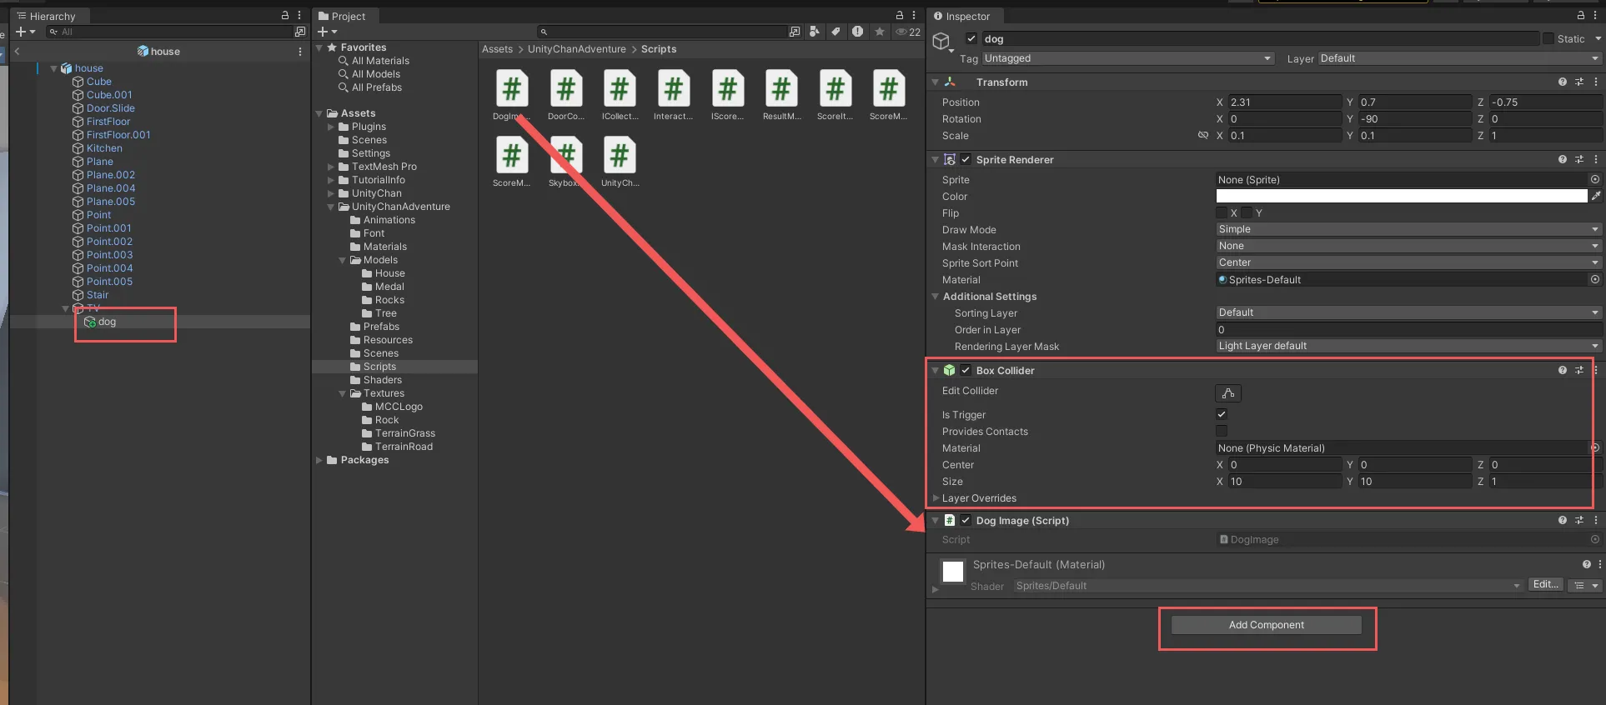Screen dimensions: 1606x705
Task: Open Box Collider help reference icon
Action: pos(1562,371)
